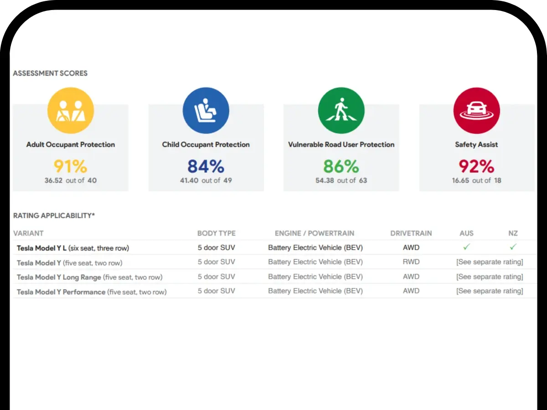Viewport: 547px width, 410px height.
Task: Click the '41.40 out of 49' value
Action: (x=206, y=180)
